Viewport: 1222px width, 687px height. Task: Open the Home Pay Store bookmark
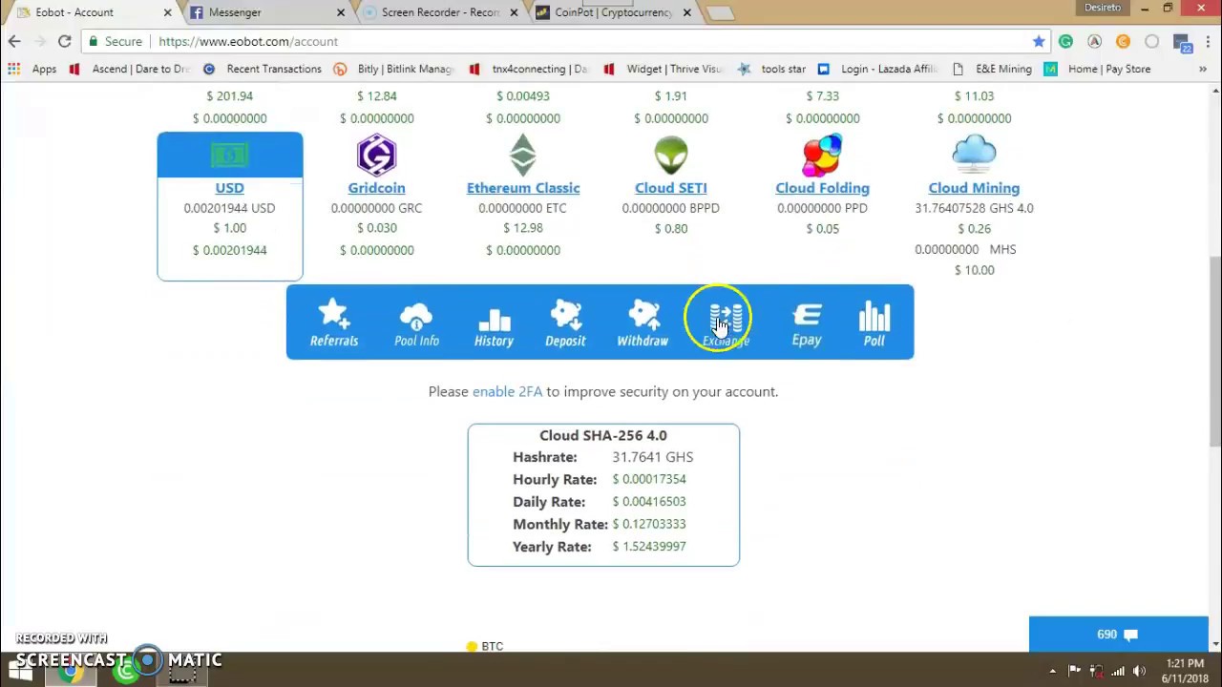click(x=1097, y=69)
